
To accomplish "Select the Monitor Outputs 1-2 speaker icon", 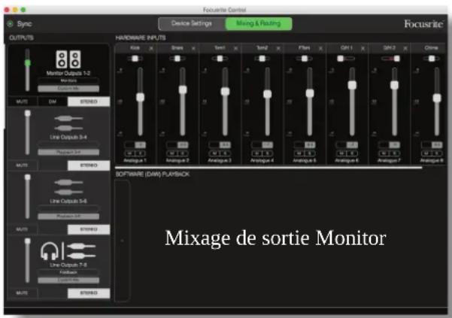I will (68, 59).
